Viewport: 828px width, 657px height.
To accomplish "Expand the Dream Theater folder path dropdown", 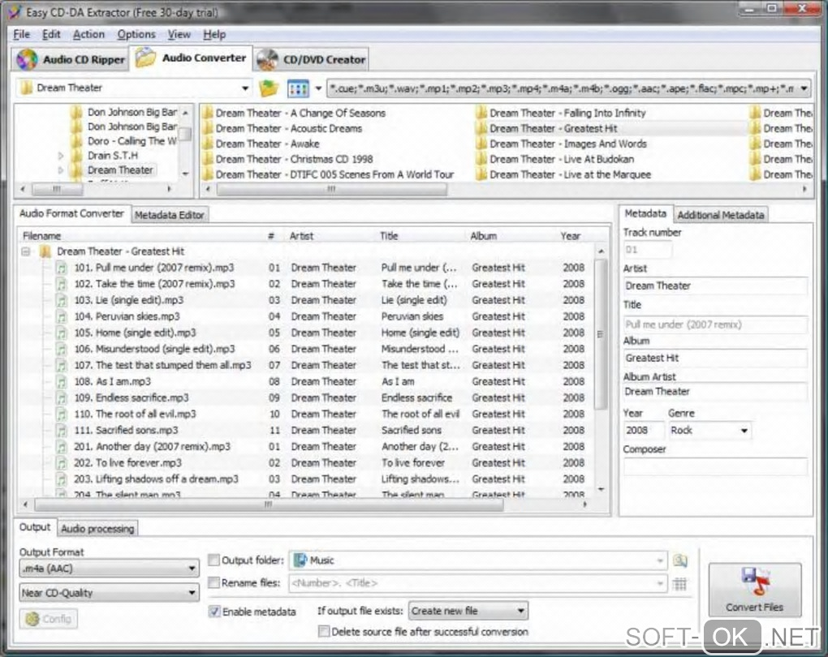I will 245,88.
